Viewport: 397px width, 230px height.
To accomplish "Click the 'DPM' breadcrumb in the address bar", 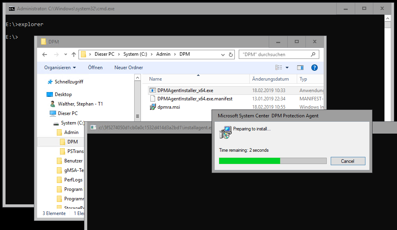I will pyautogui.click(x=185, y=54).
